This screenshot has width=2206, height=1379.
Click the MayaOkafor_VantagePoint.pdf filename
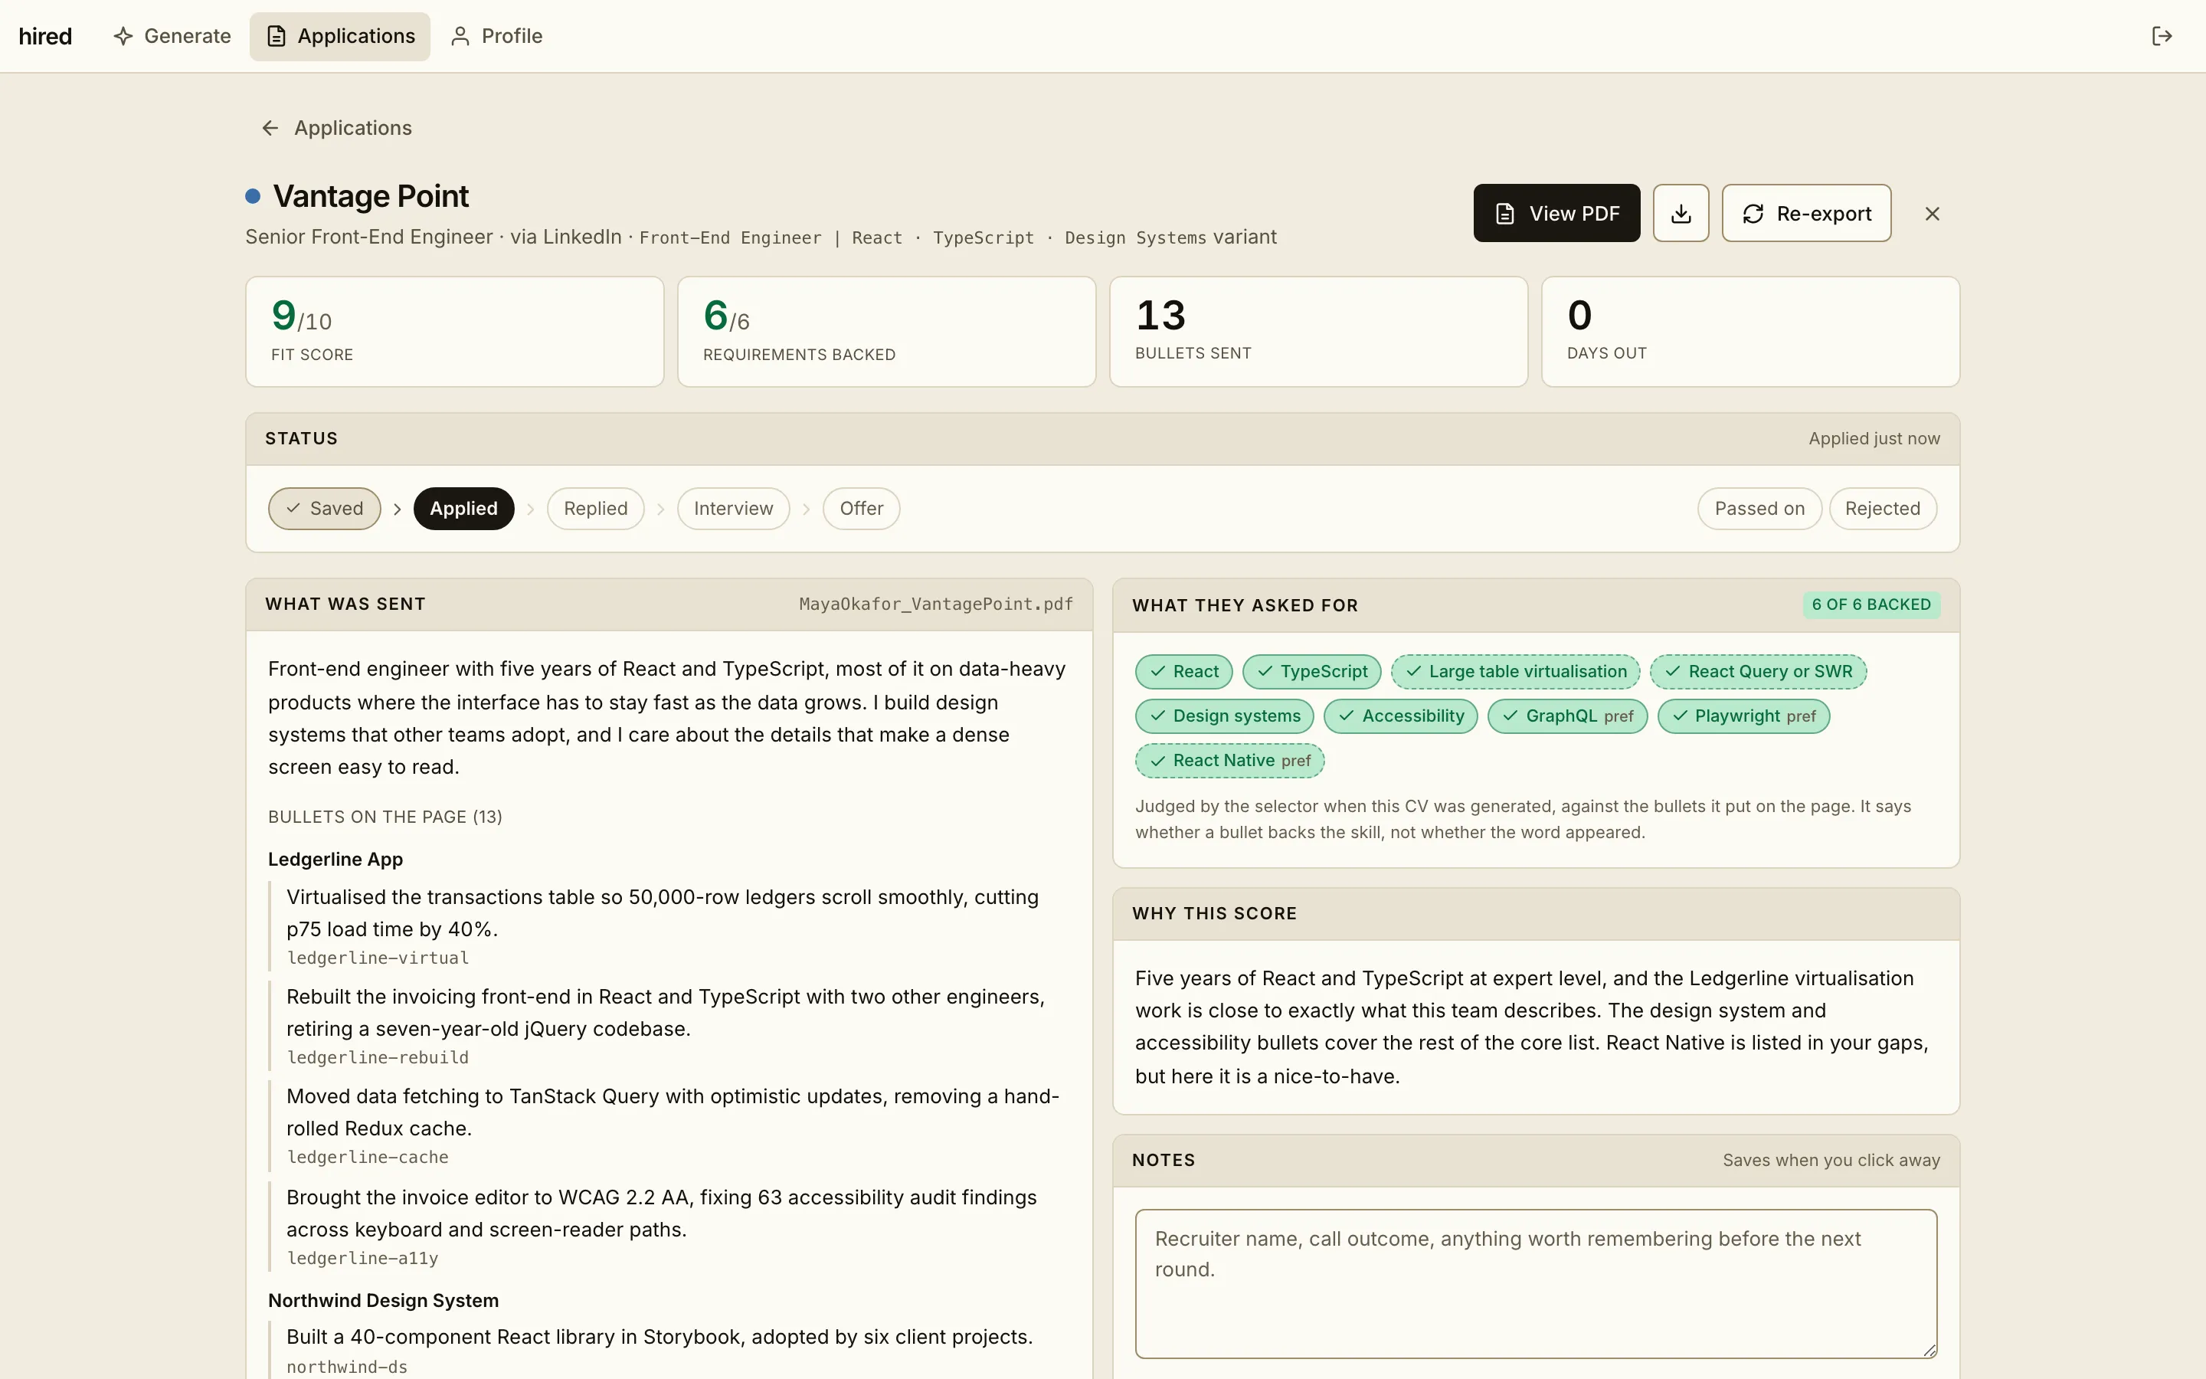pos(935,604)
